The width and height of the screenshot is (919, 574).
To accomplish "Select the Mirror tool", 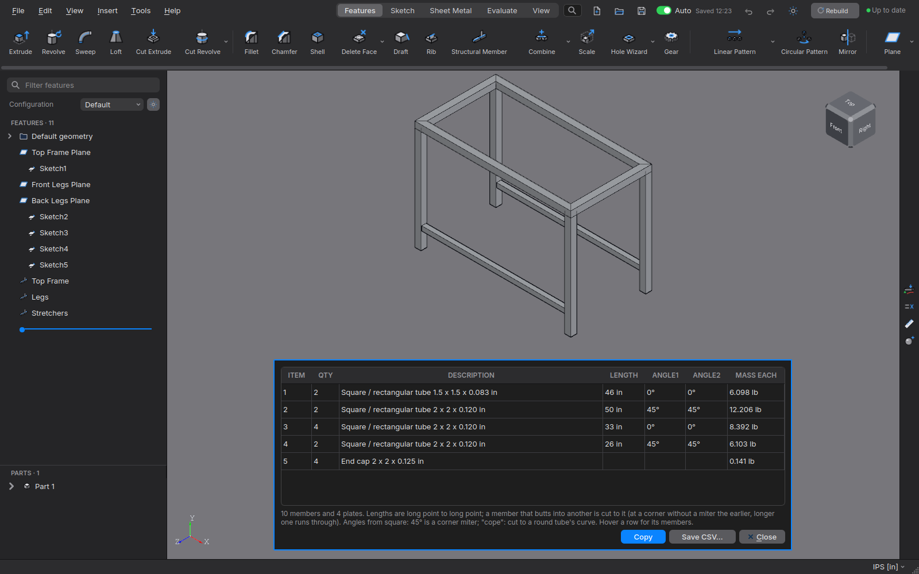I will (x=847, y=43).
